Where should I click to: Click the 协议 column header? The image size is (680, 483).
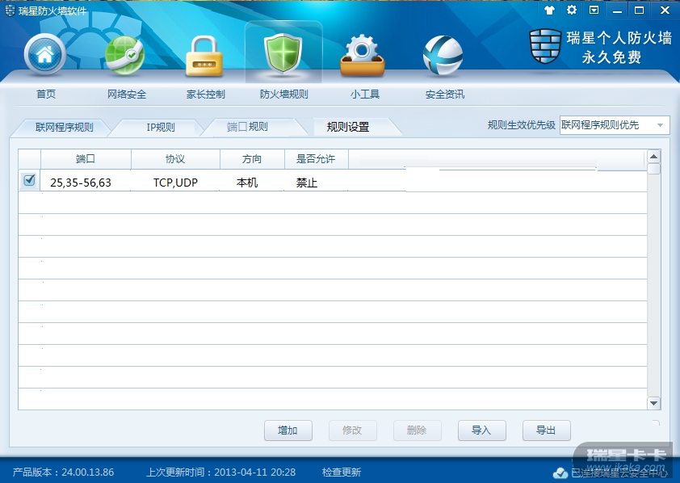(x=175, y=159)
